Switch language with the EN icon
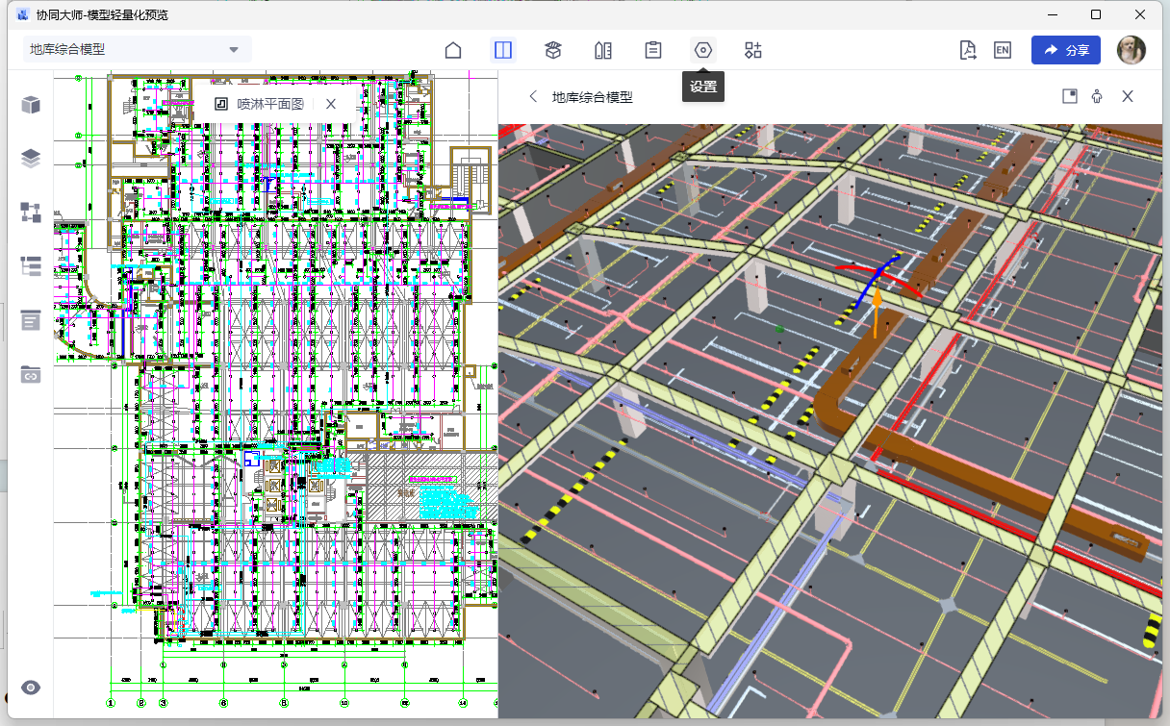The height and width of the screenshot is (726, 1170). coord(1003,50)
